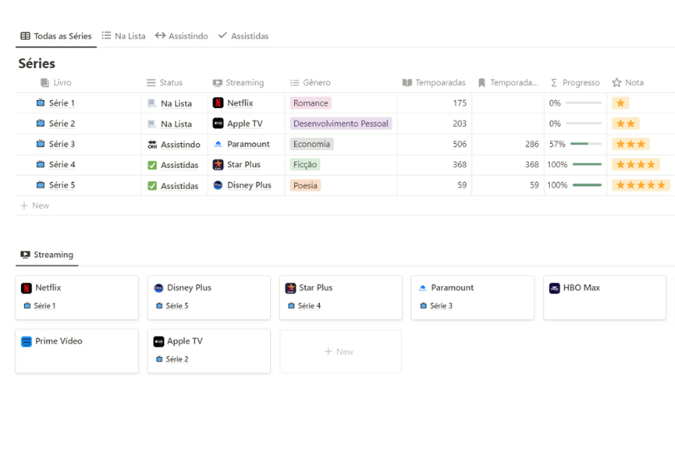Image resolution: width=675 pixels, height=456 pixels.
Task: Click the 57% progress bar for Série 3
Action: pos(586,144)
